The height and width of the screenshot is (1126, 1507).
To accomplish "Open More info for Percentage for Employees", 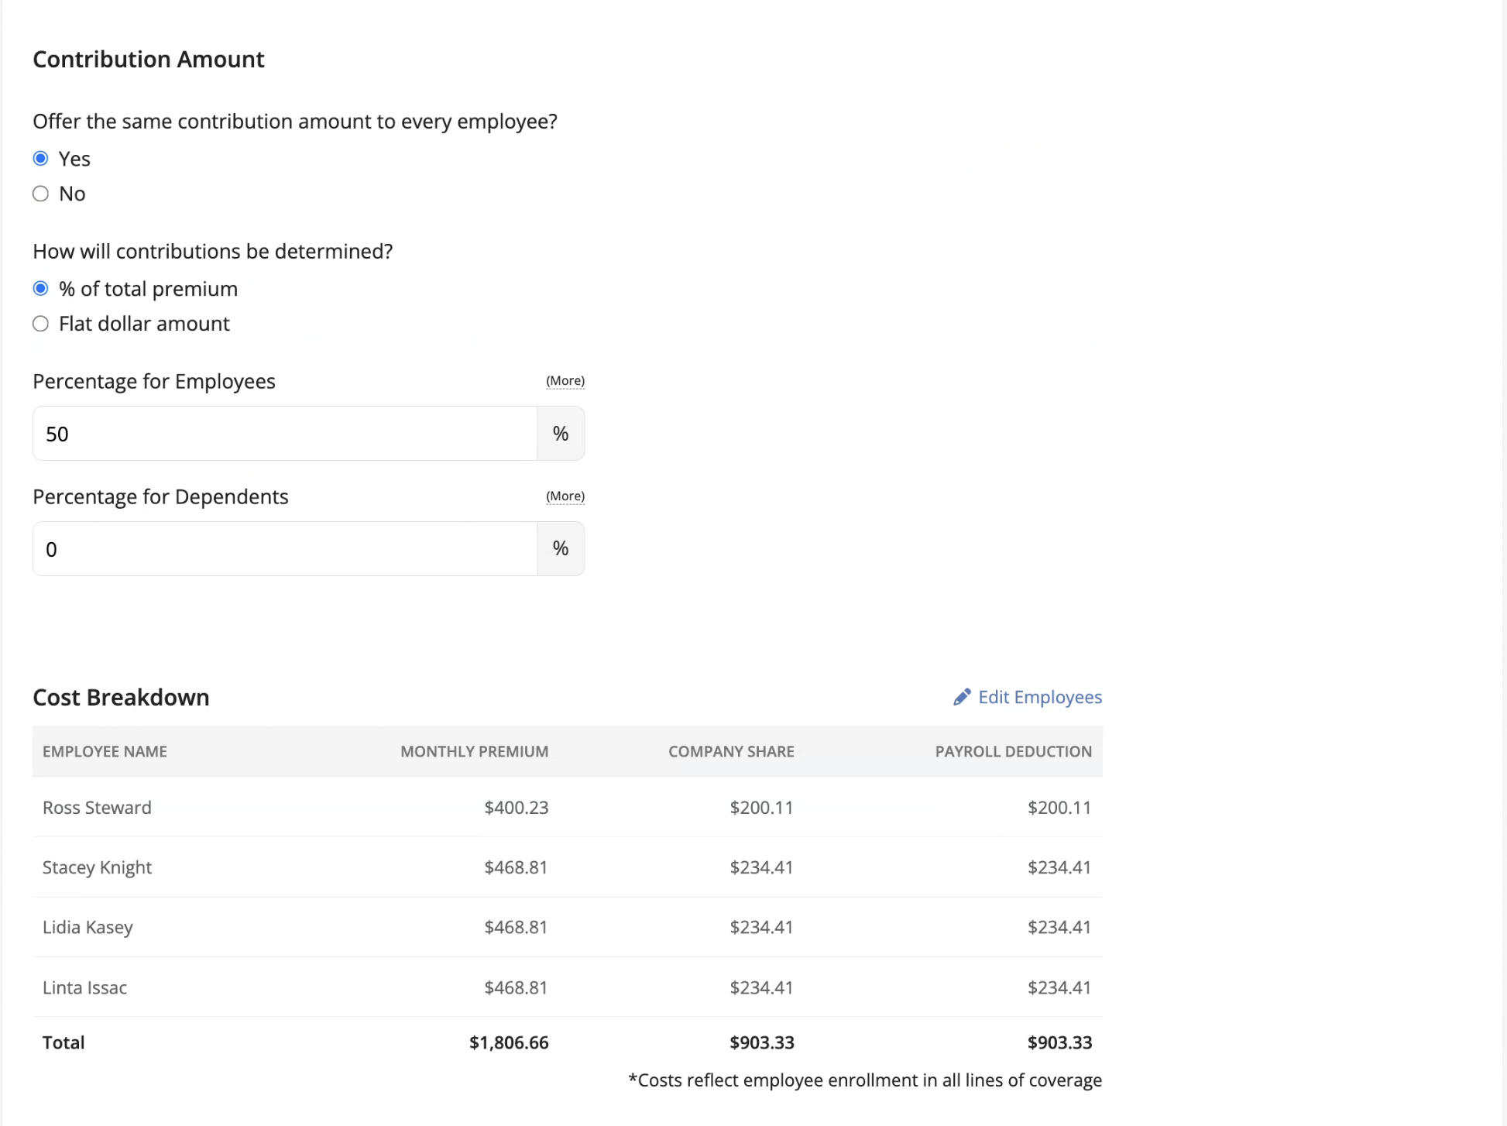I will coord(565,381).
